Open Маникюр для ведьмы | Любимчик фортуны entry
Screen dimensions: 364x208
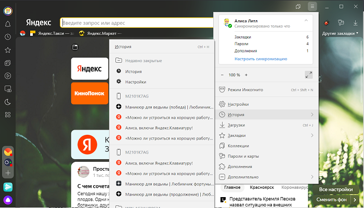tap(162, 184)
